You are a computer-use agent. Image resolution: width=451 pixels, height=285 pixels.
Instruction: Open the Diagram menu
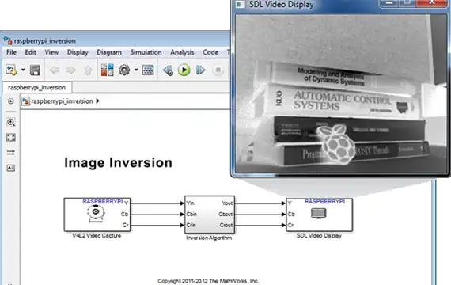109,52
